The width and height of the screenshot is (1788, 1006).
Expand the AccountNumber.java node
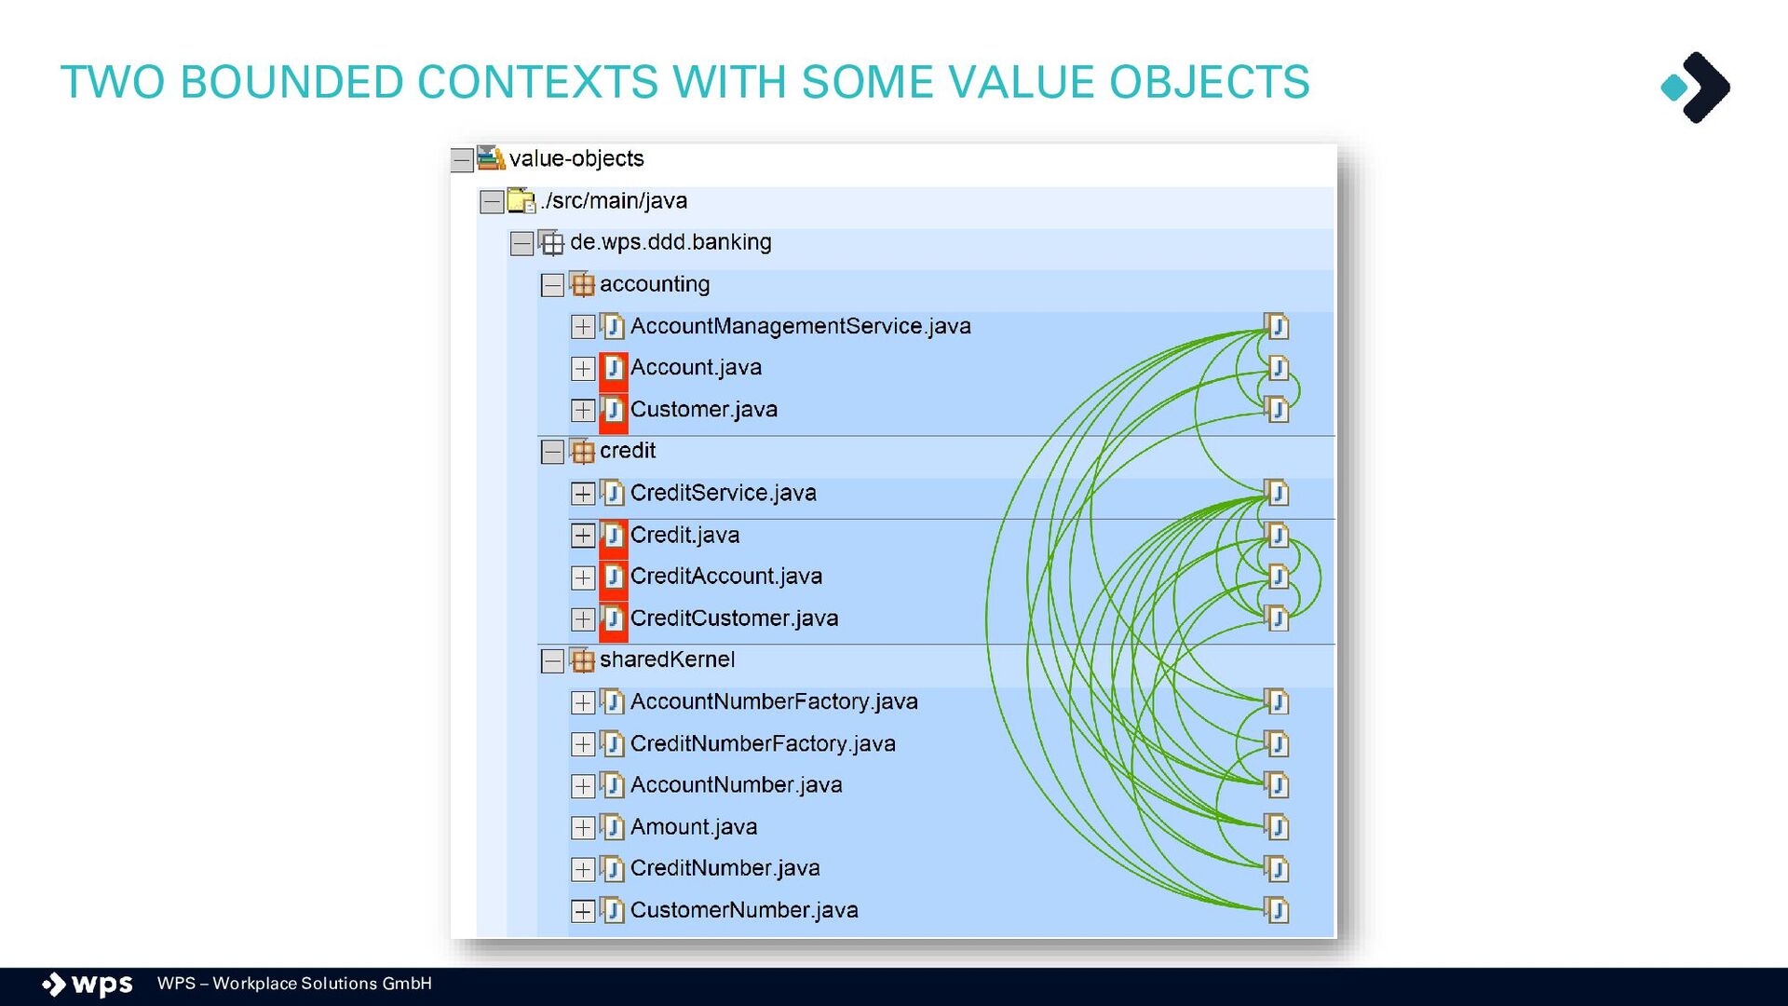point(583,786)
